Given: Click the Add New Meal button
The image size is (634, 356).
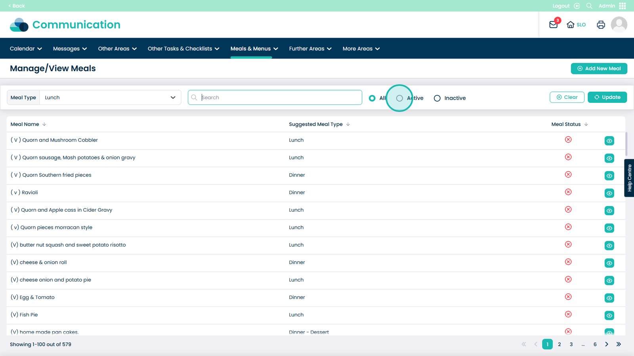Looking at the screenshot, I should point(599,68).
